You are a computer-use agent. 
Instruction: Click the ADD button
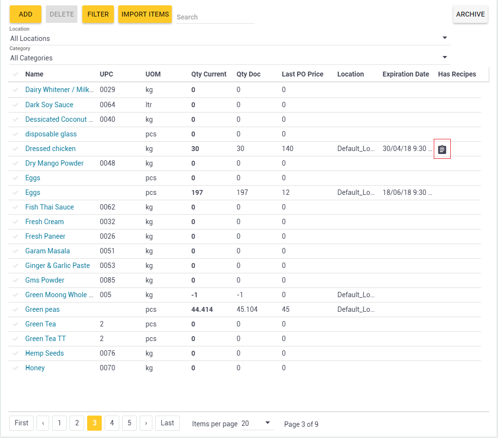point(25,14)
